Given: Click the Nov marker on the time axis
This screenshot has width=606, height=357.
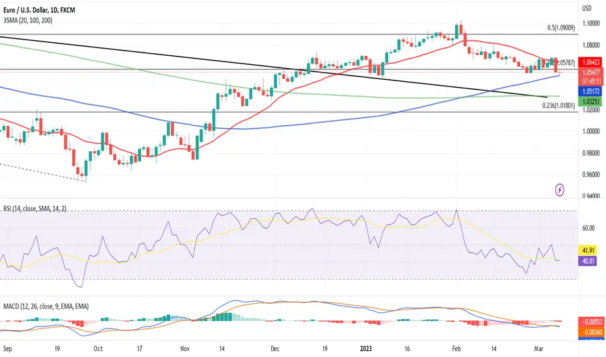Looking at the screenshot, I should [x=185, y=349].
